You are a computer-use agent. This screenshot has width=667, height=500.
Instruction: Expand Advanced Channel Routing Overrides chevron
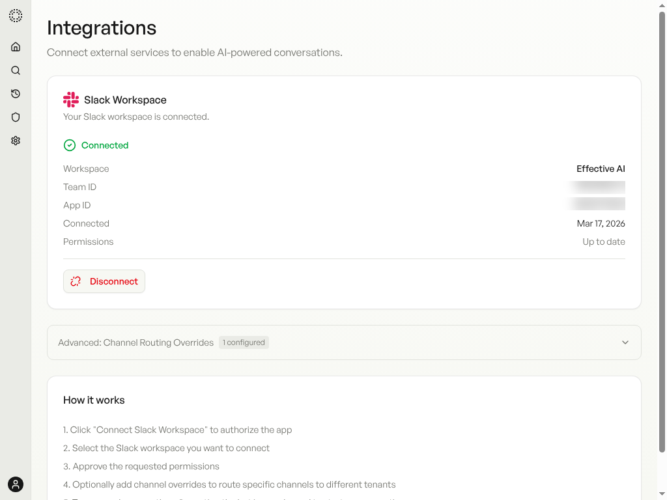tap(625, 342)
